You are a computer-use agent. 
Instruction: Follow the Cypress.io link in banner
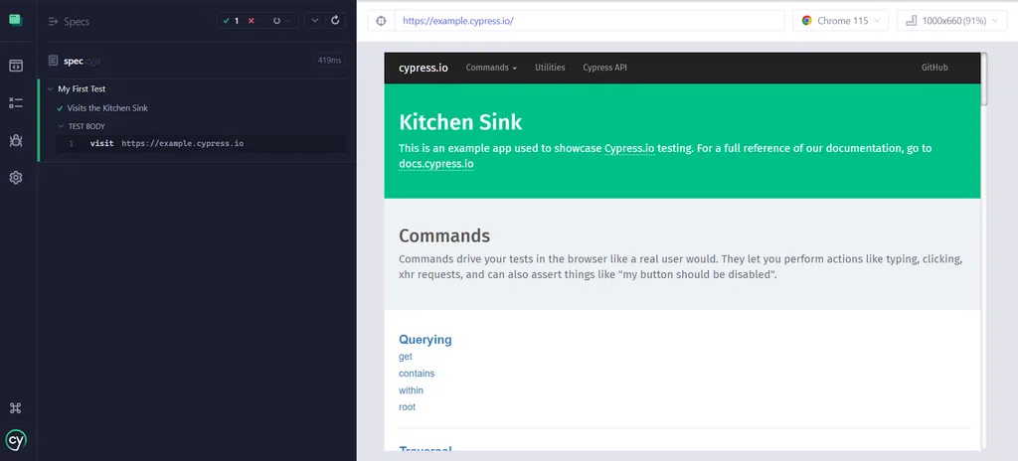tap(629, 148)
